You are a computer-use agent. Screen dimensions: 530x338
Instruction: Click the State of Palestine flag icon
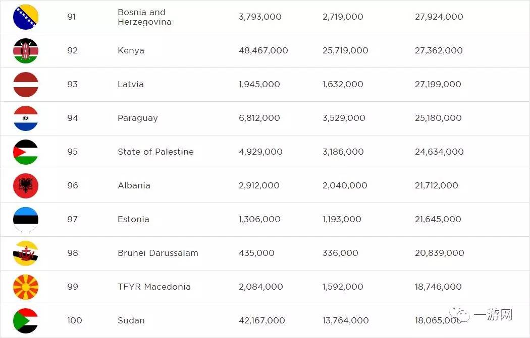pyautogui.click(x=26, y=152)
